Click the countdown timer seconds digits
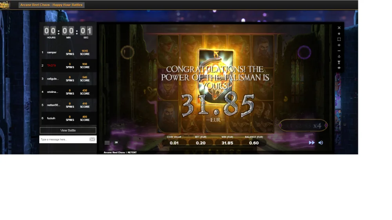This screenshot has width=392, height=220. [x=86, y=31]
